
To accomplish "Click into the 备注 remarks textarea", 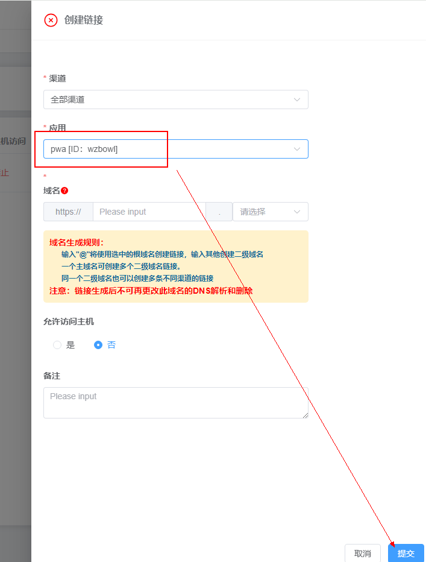I will pos(175,403).
